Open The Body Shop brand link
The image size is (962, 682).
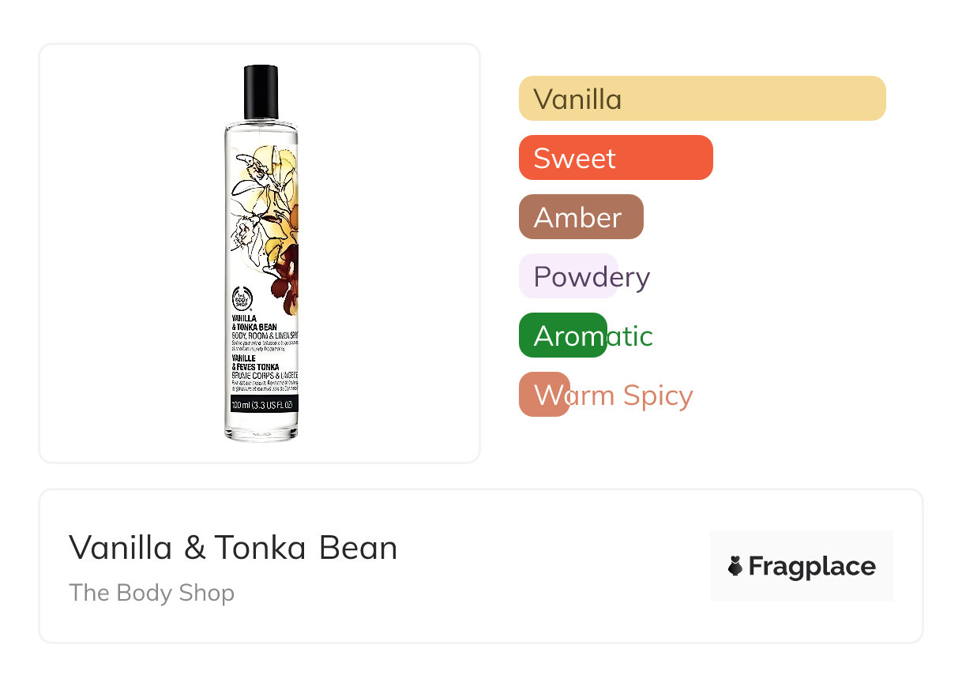pyautogui.click(x=152, y=592)
